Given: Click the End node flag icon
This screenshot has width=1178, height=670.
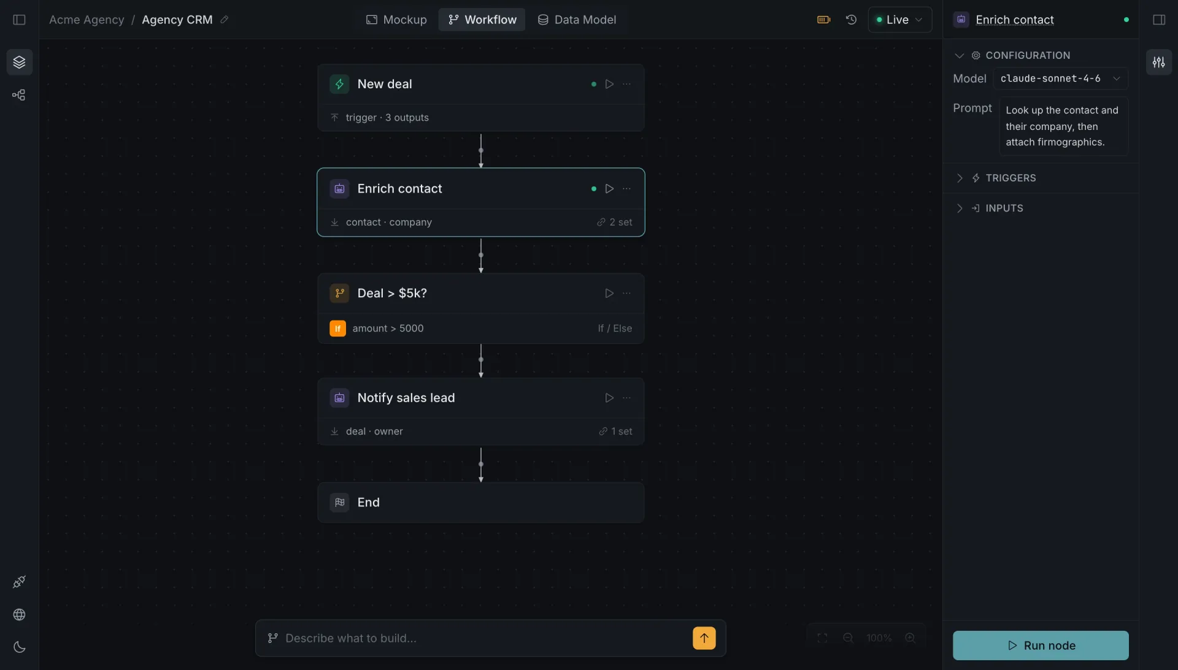Looking at the screenshot, I should [339, 503].
